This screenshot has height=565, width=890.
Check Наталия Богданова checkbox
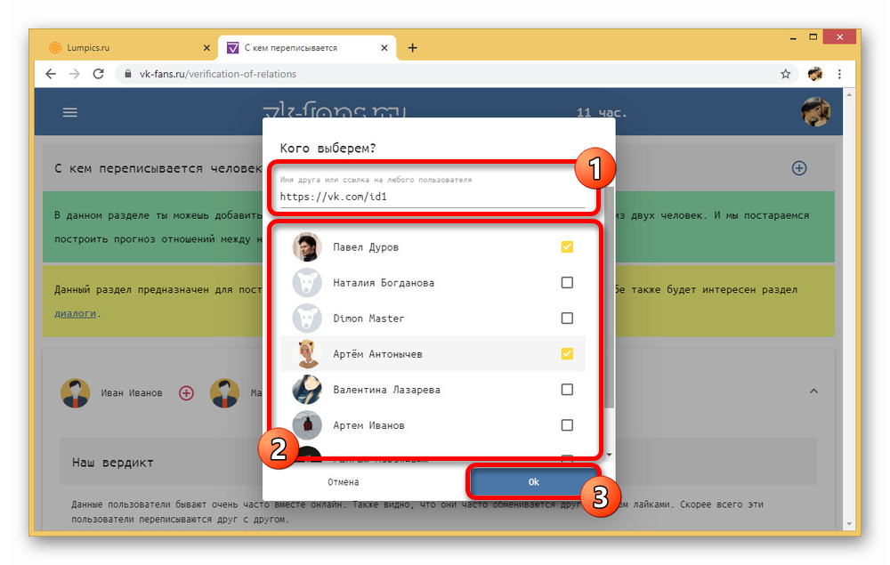[x=567, y=283]
